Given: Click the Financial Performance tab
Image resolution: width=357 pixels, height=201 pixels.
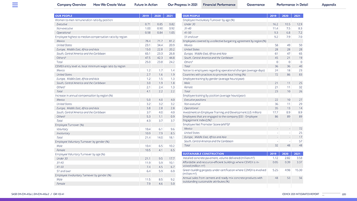Looking at the screenshot, I should tap(219, 5).
